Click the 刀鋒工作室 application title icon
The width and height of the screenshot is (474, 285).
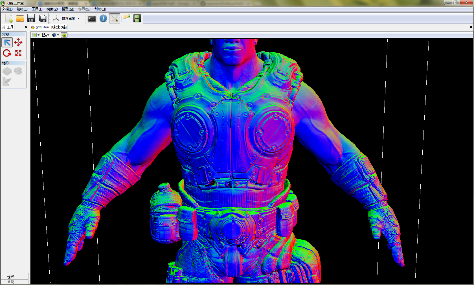pyautogui.click(x=3, y=3)
